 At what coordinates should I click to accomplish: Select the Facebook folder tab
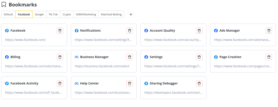[24, 15]
